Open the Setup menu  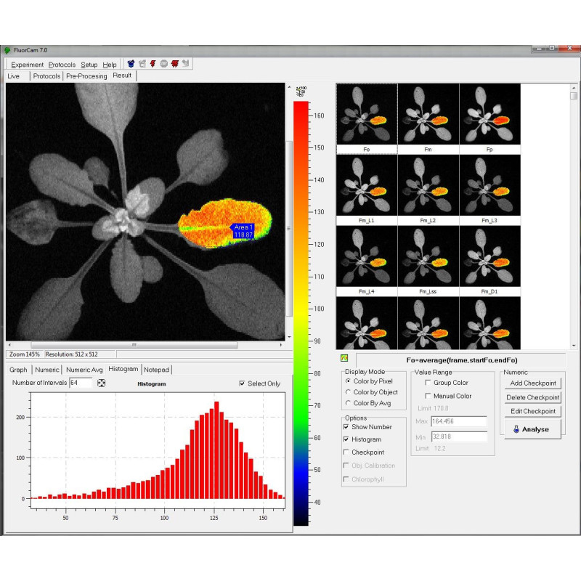point(89,65)
